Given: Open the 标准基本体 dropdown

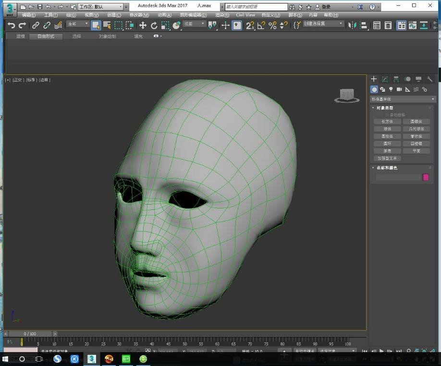Looking at the screenshot, I should (403, 99).
